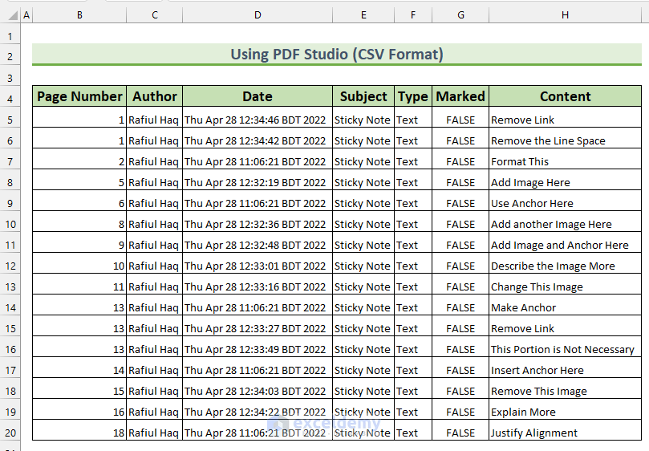Select the 'Content' header cell

pos(565,96)
